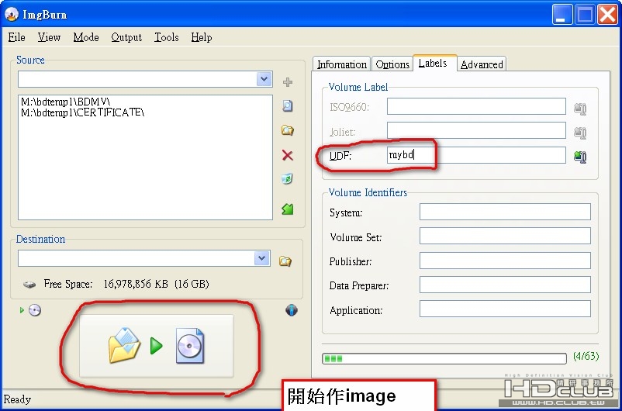Copy label icon next to Joliet field
Viewport: 622px width, 411px height.
click(x=580, y=133)
